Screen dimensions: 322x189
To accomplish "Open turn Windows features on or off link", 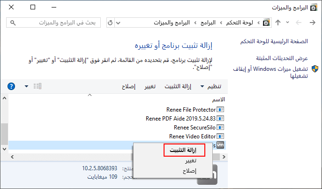I will point(270,72).
